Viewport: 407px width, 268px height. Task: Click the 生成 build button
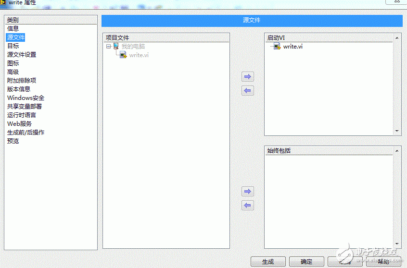(268, 262)
